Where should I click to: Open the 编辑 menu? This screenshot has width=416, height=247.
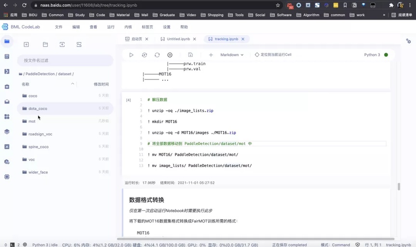[x=76, y=27]
